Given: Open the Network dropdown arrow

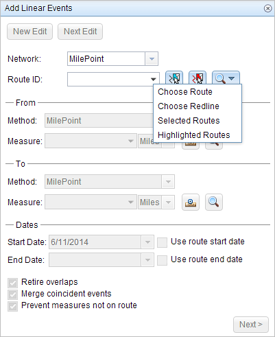Looking at the screenshot, I should (152, 59).
